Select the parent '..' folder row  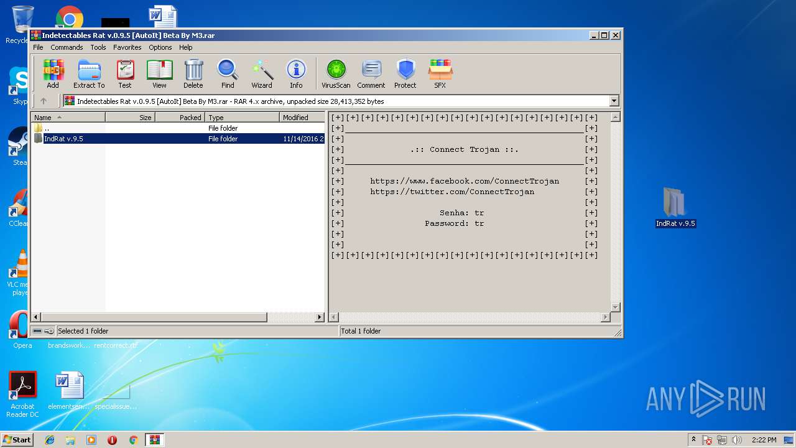178,128
